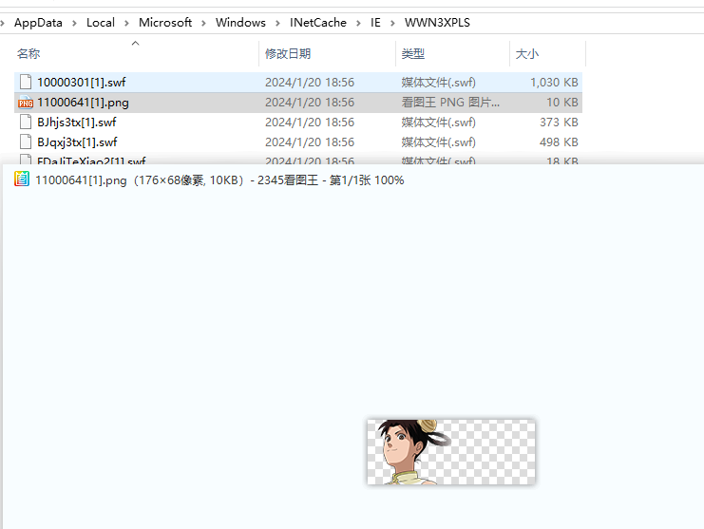
Task: Click WWN3XPLS current folder in breadcrumb
Action: (437, 23)
